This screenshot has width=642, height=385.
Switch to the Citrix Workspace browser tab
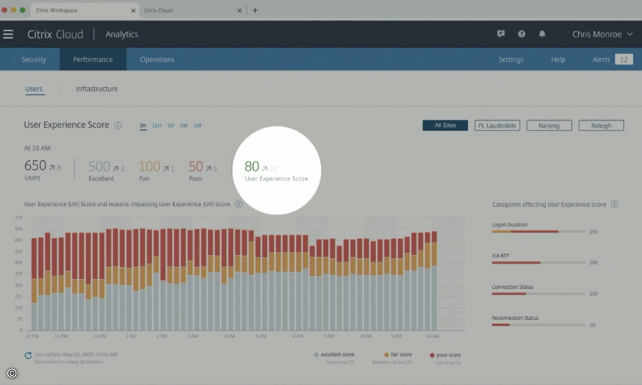pos(85,10)
